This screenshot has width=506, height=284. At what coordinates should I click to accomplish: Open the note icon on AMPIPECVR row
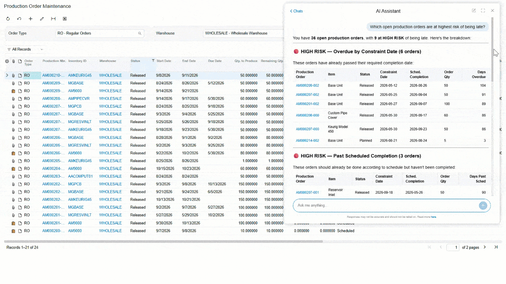20,99
